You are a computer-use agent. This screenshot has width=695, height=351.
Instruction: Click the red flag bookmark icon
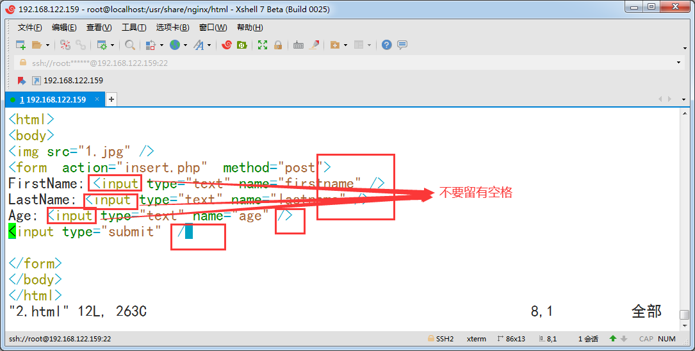pyautogui.click(x=21, y=81)
